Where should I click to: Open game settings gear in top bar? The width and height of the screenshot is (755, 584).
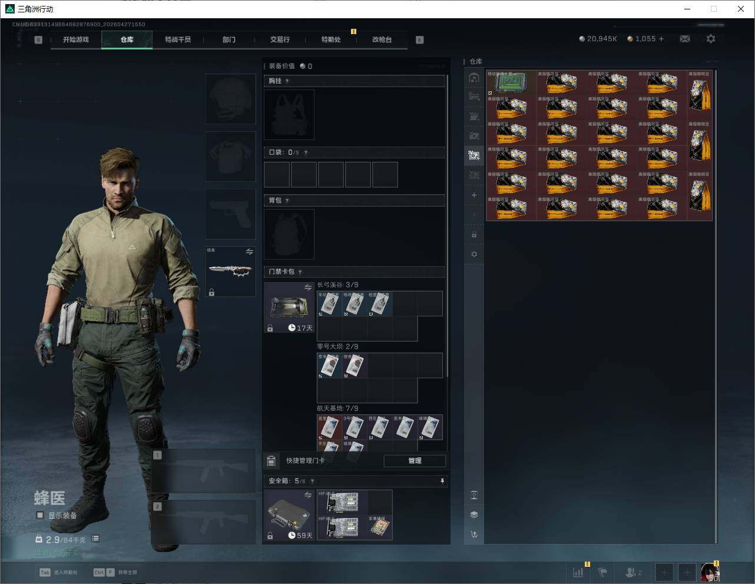(711, 39)
